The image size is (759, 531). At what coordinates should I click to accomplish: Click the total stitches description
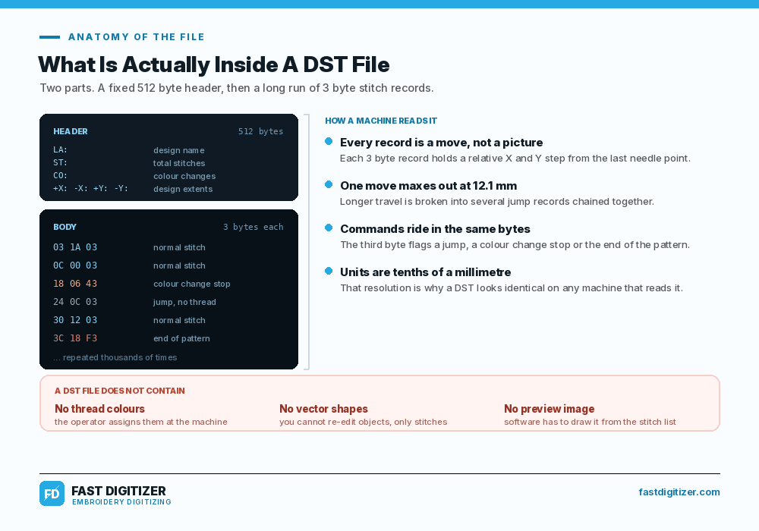[x=179, y=163]
